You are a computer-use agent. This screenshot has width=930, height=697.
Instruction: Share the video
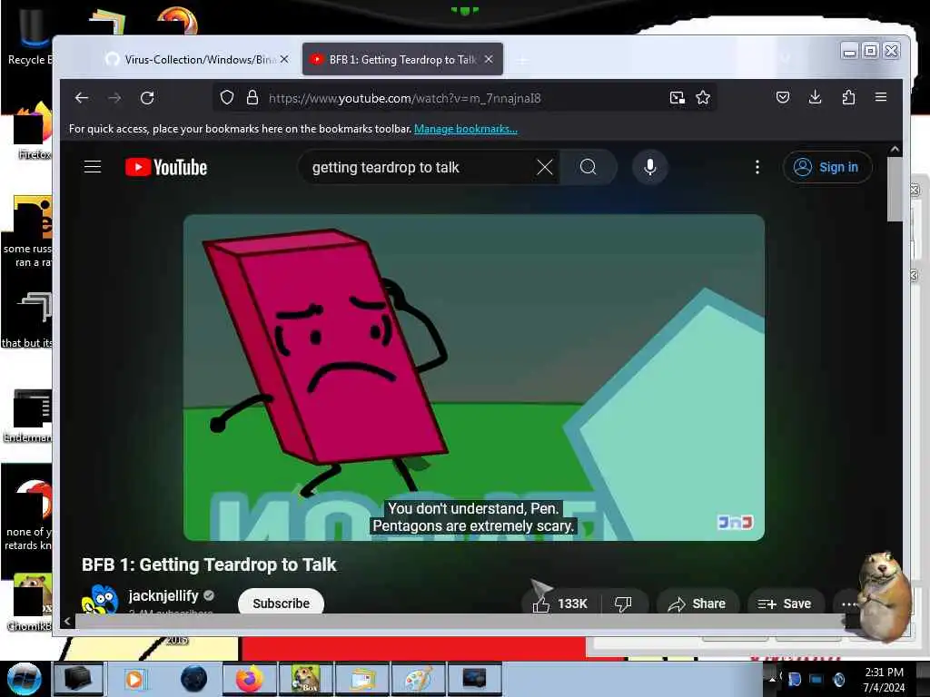click(x=697, y=604)
